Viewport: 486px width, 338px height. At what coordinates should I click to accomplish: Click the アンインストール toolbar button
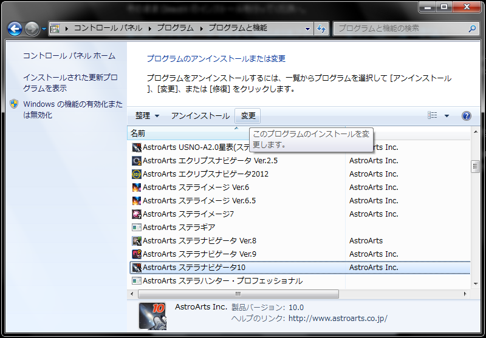200,116
